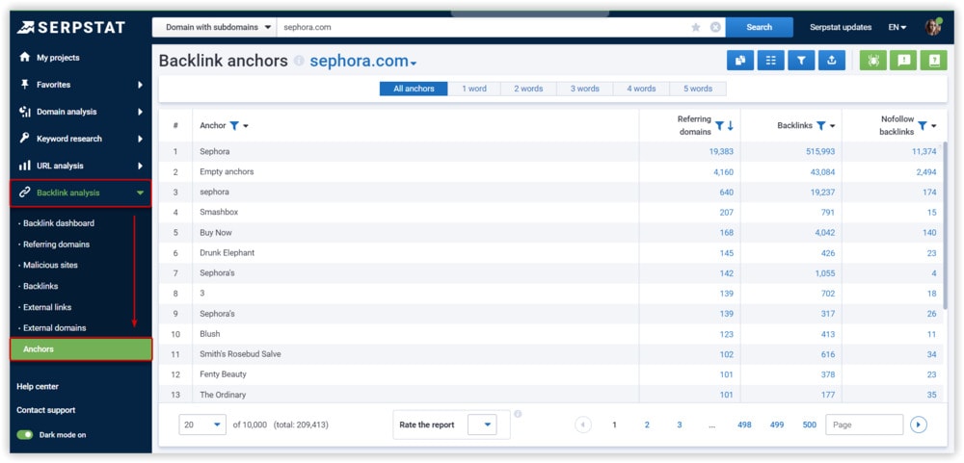The image size is (964, 463).
Task: Click the Keyword research key icon
Action: (x=25, y=139)
